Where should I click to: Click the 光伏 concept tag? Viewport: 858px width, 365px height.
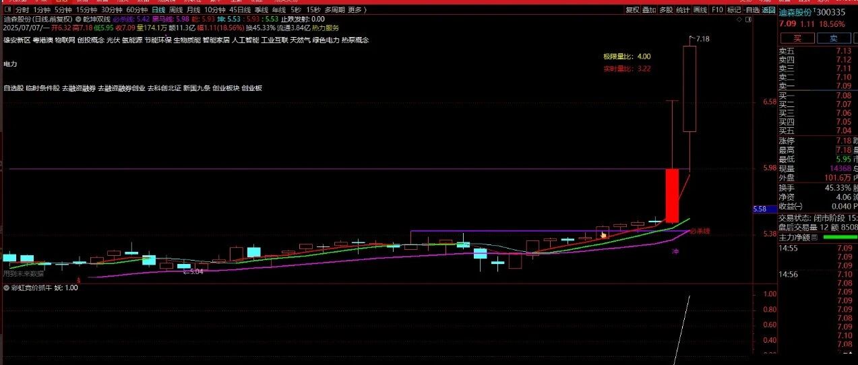(113, 40)
